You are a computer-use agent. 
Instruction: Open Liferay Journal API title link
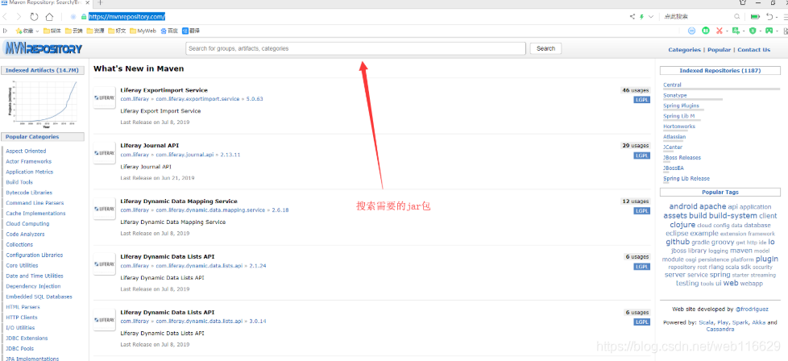(x=150, y=146)
